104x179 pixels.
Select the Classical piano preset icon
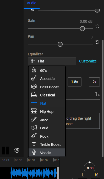[x=34, y=94]
